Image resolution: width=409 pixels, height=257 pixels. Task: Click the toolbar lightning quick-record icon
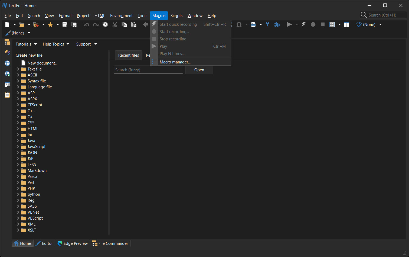304,24
